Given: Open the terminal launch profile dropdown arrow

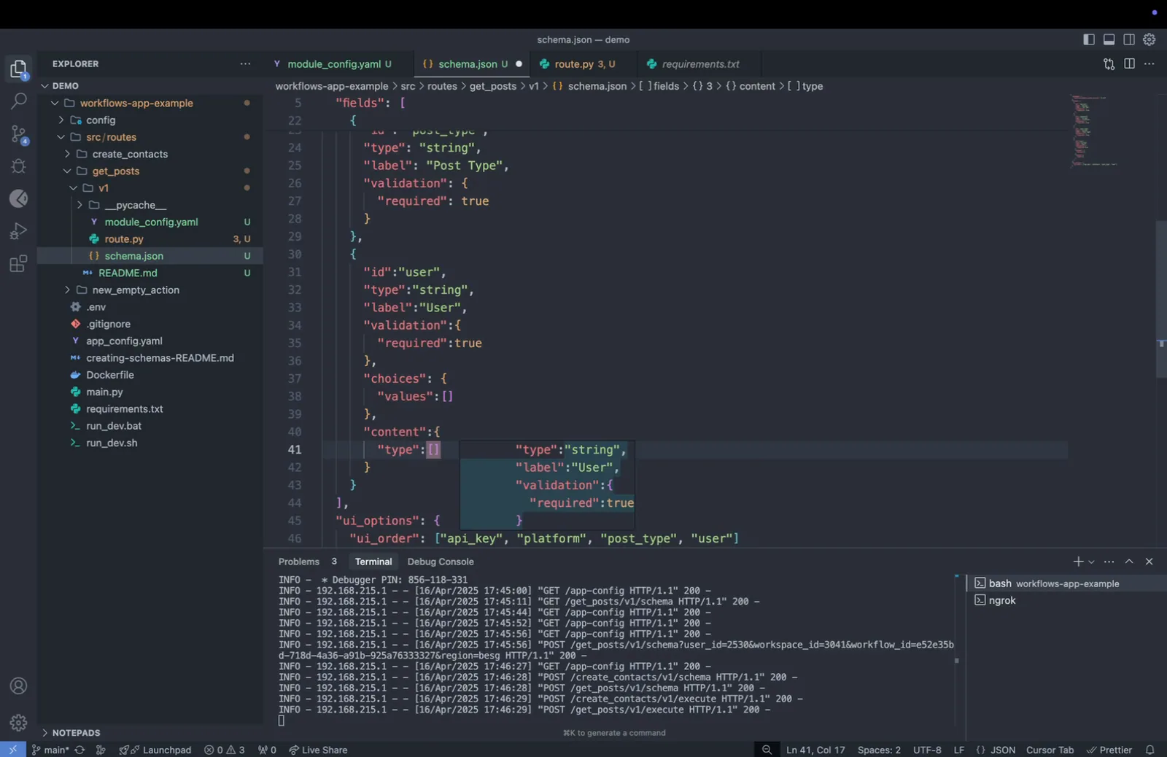Looking at the screenshot, I should 1091,562.
